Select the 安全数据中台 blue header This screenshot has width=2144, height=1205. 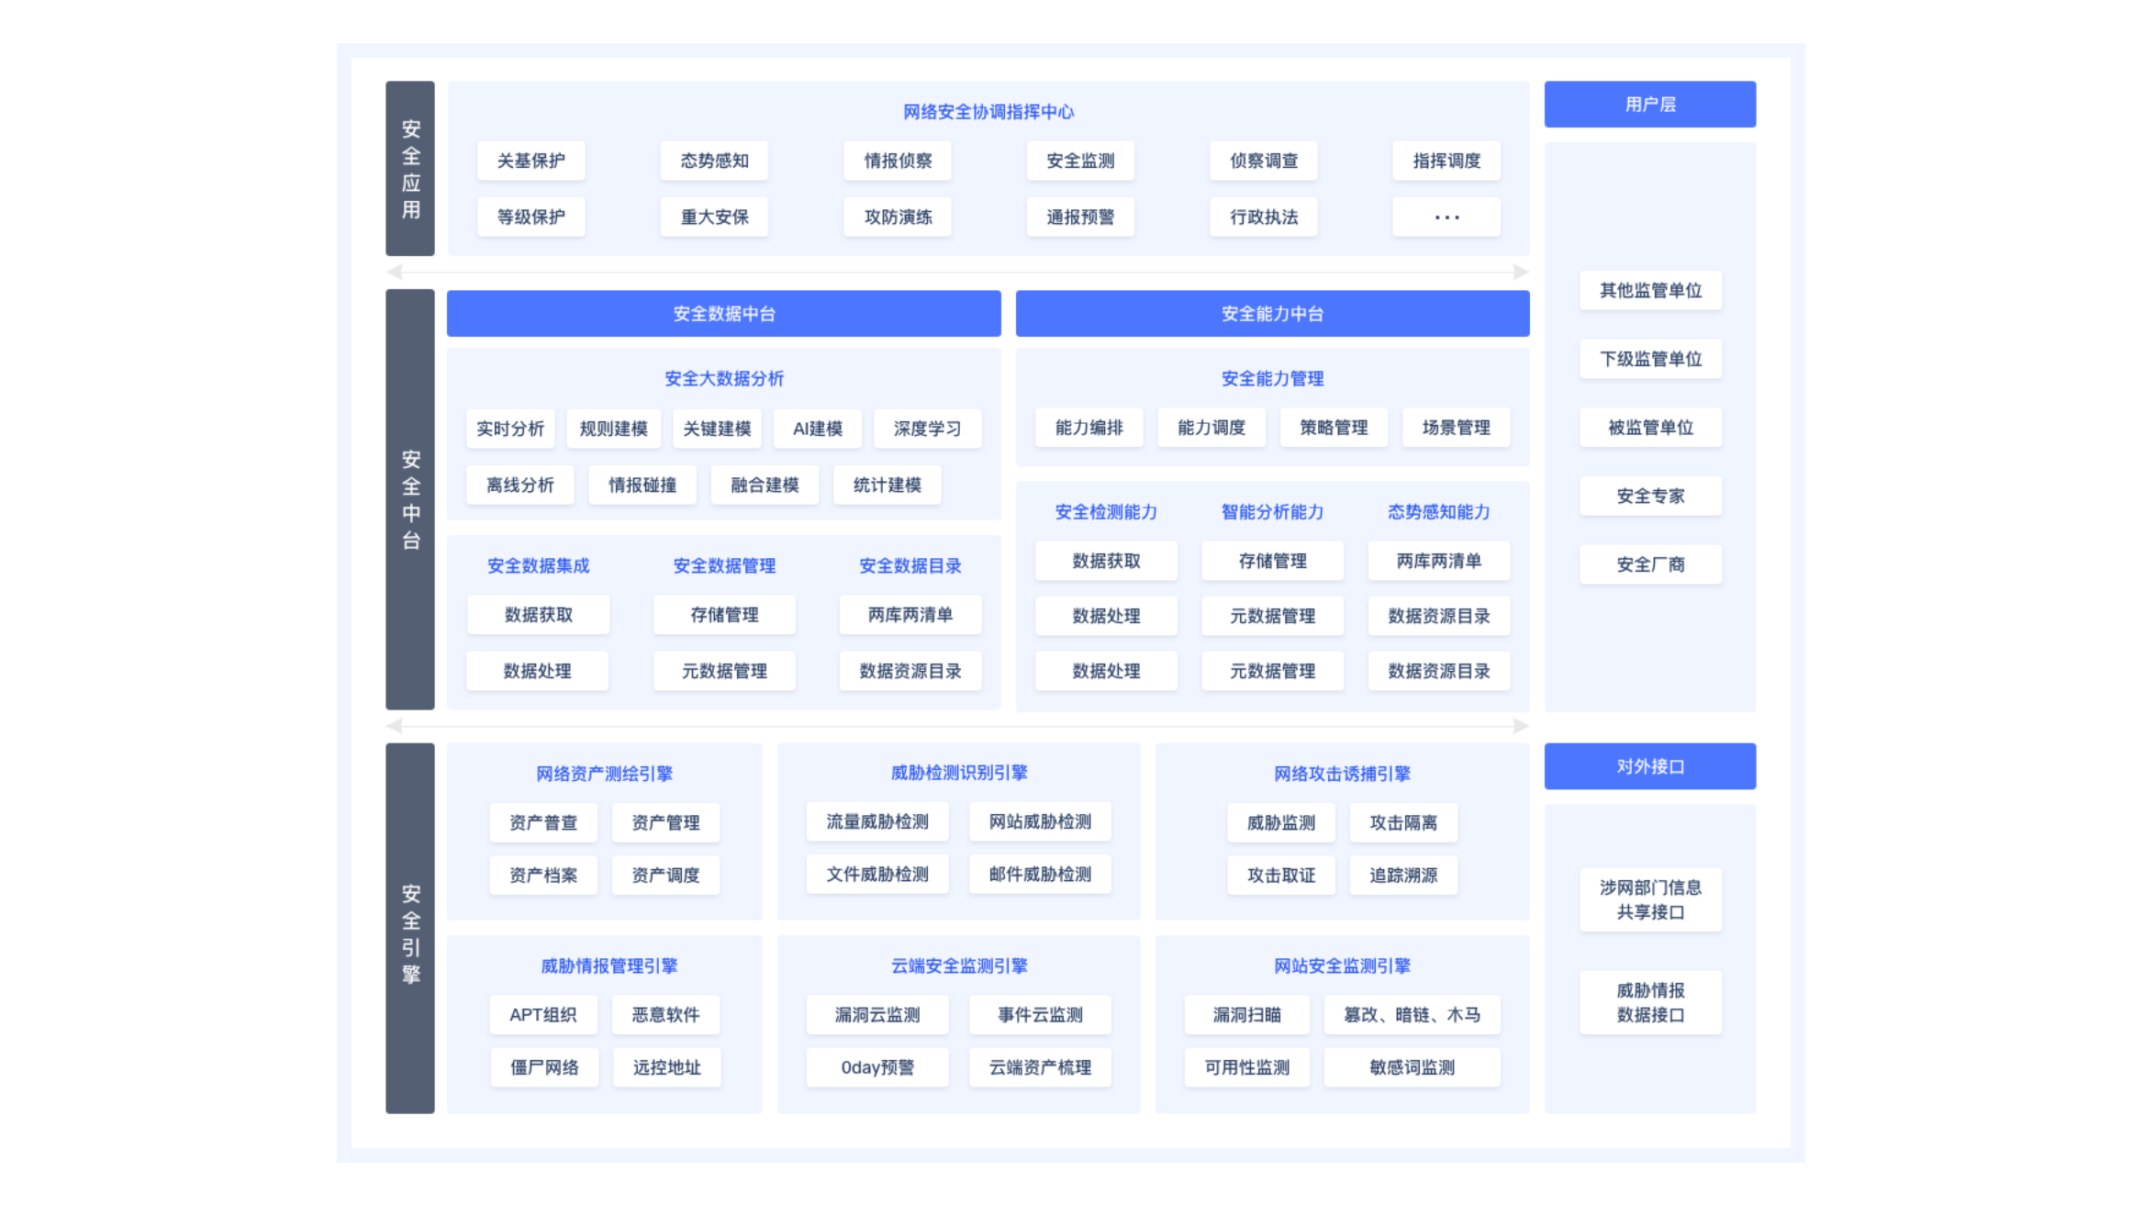coord(723,314)
